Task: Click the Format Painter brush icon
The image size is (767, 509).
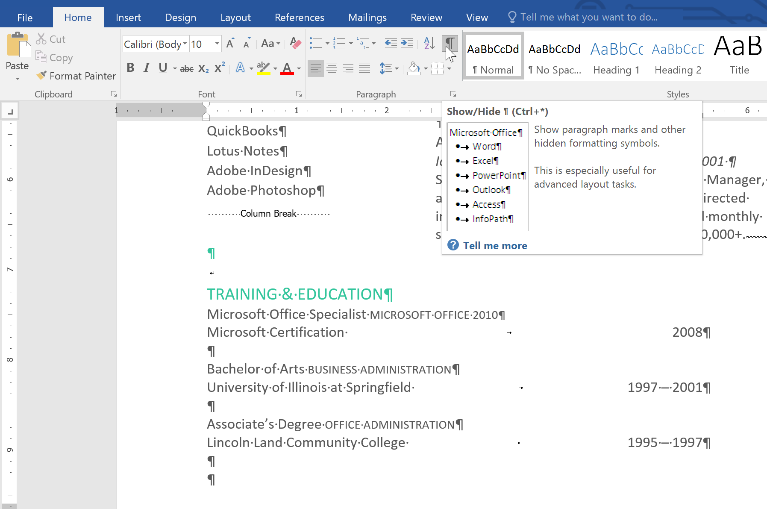Action: 41,76
